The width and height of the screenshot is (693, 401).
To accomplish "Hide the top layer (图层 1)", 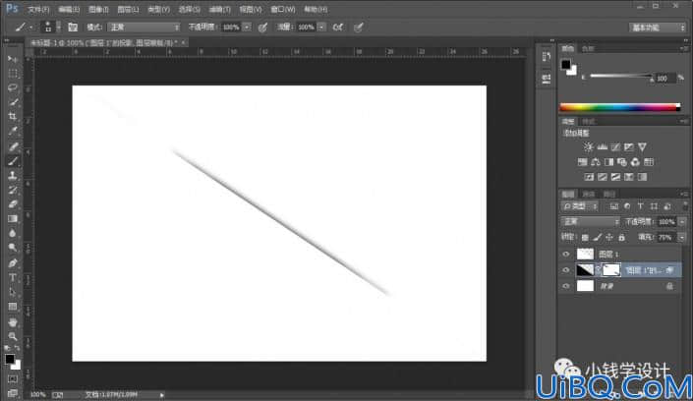I will (x=566, y=254).
